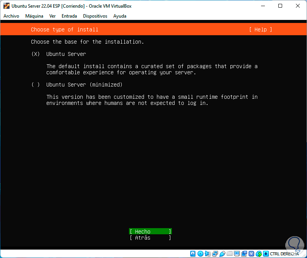Select the Ubuntu Server (minimized) radio option
The height and width of the screenshot is (258, 307).
coord(36,85)
